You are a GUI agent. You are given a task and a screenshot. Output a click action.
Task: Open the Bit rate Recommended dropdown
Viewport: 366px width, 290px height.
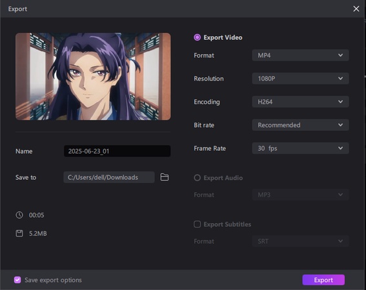pos(300,125)
